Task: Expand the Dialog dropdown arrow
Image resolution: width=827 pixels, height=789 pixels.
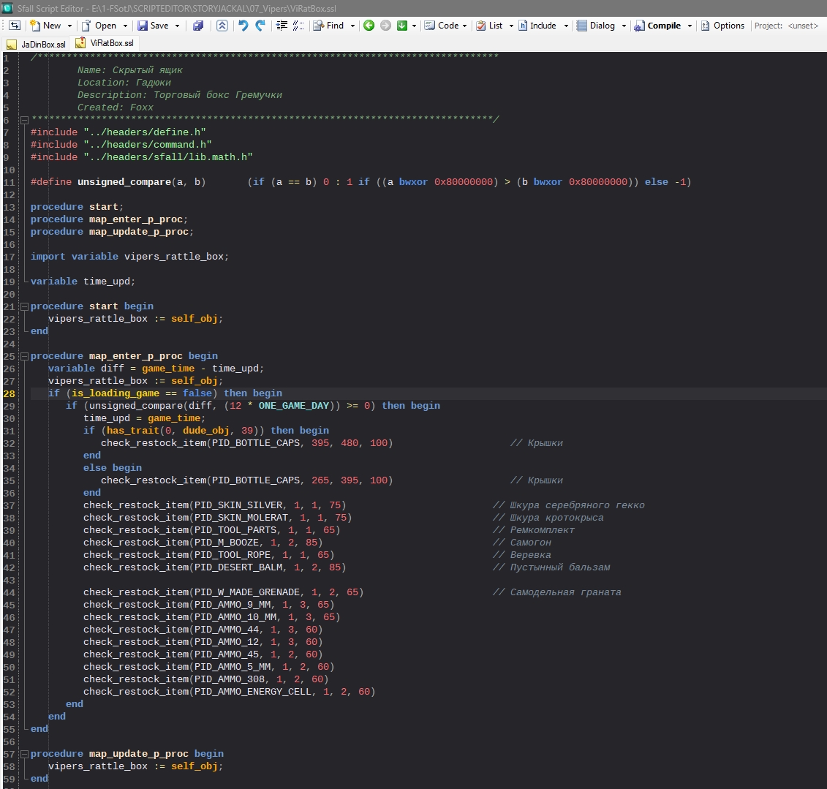Action: [x=624, y=26]
